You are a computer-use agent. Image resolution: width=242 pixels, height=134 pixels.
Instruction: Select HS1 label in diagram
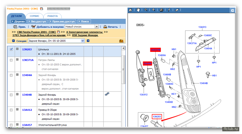[214, 76]
